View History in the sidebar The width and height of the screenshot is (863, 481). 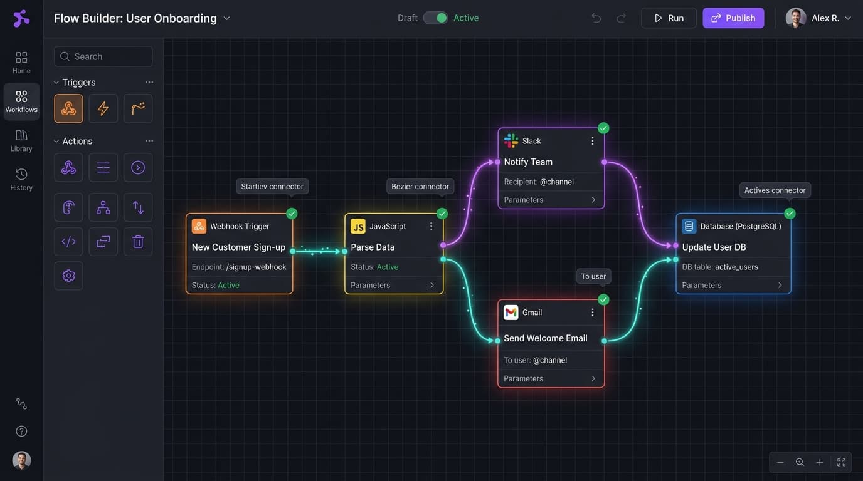(21, 179)
